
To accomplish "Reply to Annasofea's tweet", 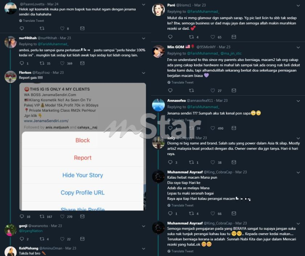I will pyautogui.click(x=170, y=128).
